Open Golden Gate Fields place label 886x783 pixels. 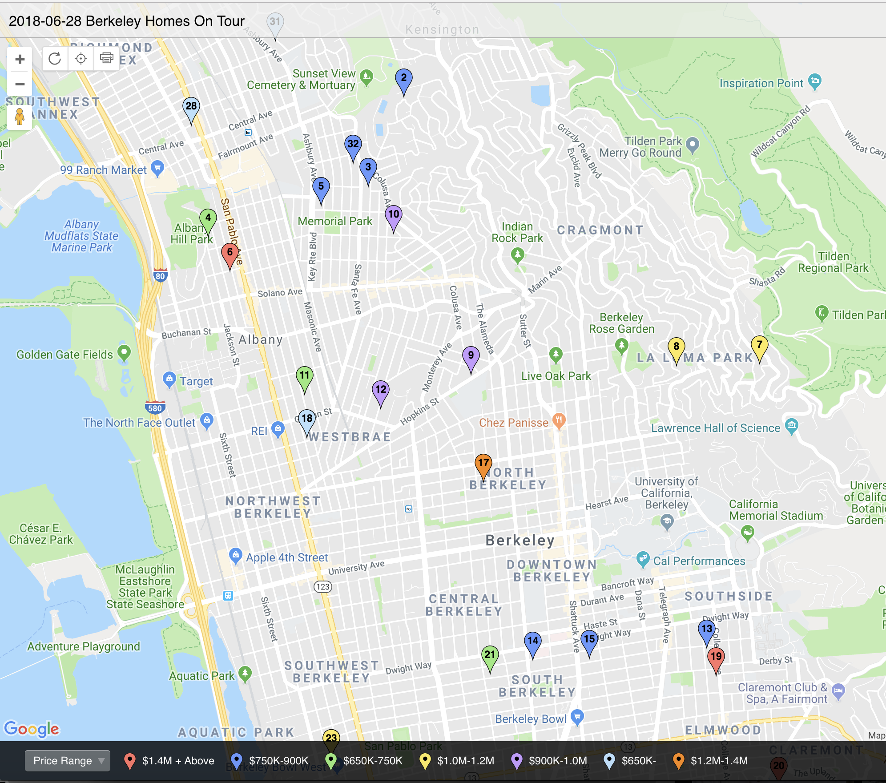pos(65,355)
